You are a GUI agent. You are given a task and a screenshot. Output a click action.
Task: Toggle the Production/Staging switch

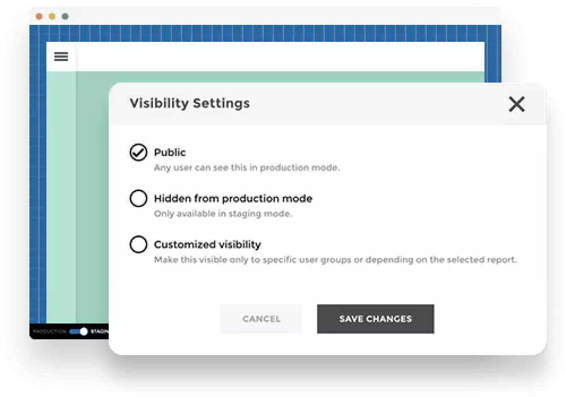(x=79, y=331)
